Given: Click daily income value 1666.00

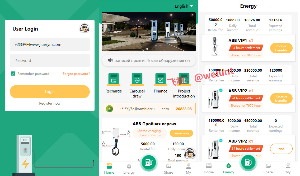Looking at the screenshot, I should (233, 20).
